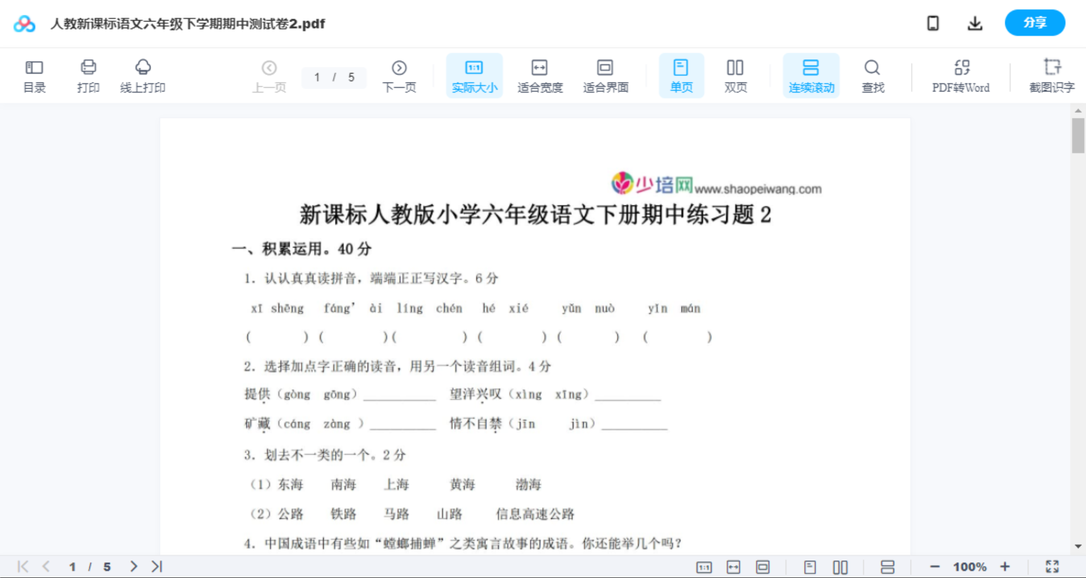The height and width of the screenshot is (578, 1086).
Task: Toggle 单页 single page mode
Action: [x=681, y=75]
